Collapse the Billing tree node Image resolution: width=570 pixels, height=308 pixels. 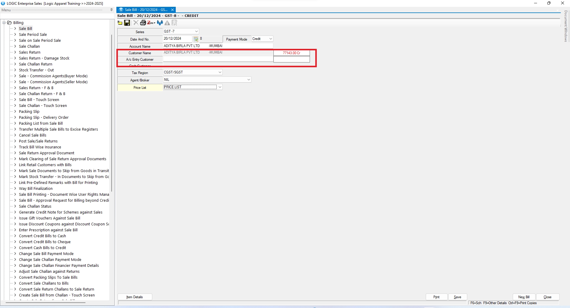tap(4, 23)
